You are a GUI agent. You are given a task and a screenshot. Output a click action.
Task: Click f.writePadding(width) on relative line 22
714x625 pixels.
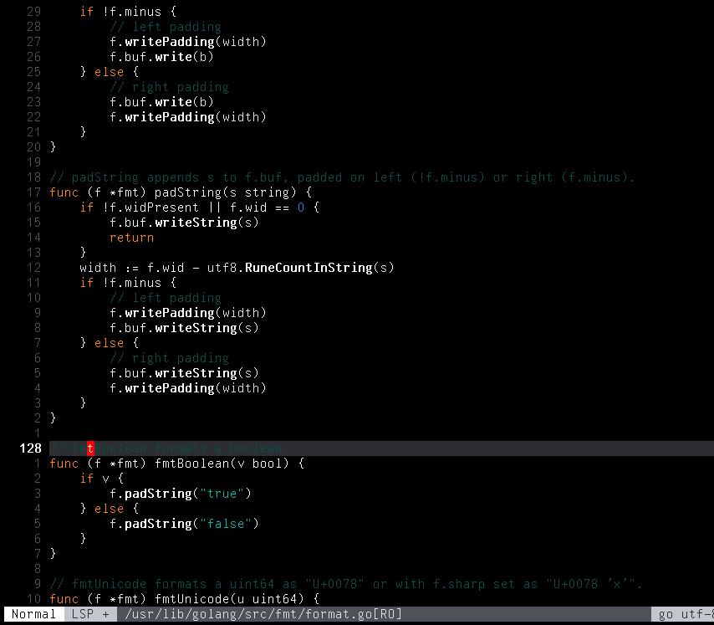[188, 116]
